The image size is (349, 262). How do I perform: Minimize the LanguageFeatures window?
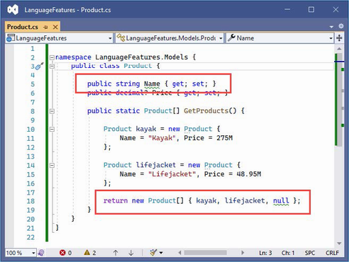(287, 10)
